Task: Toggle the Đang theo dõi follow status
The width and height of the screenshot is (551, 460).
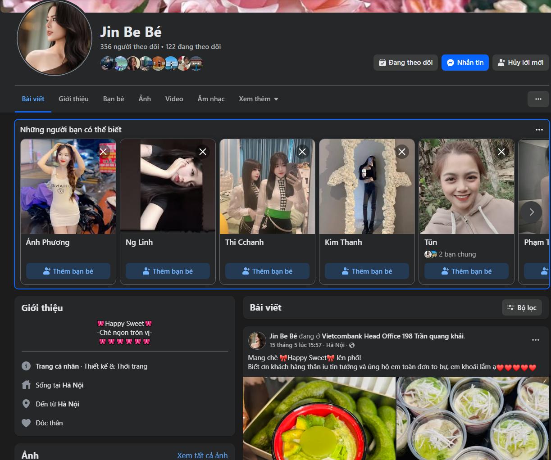Action: tap(405, 63)
